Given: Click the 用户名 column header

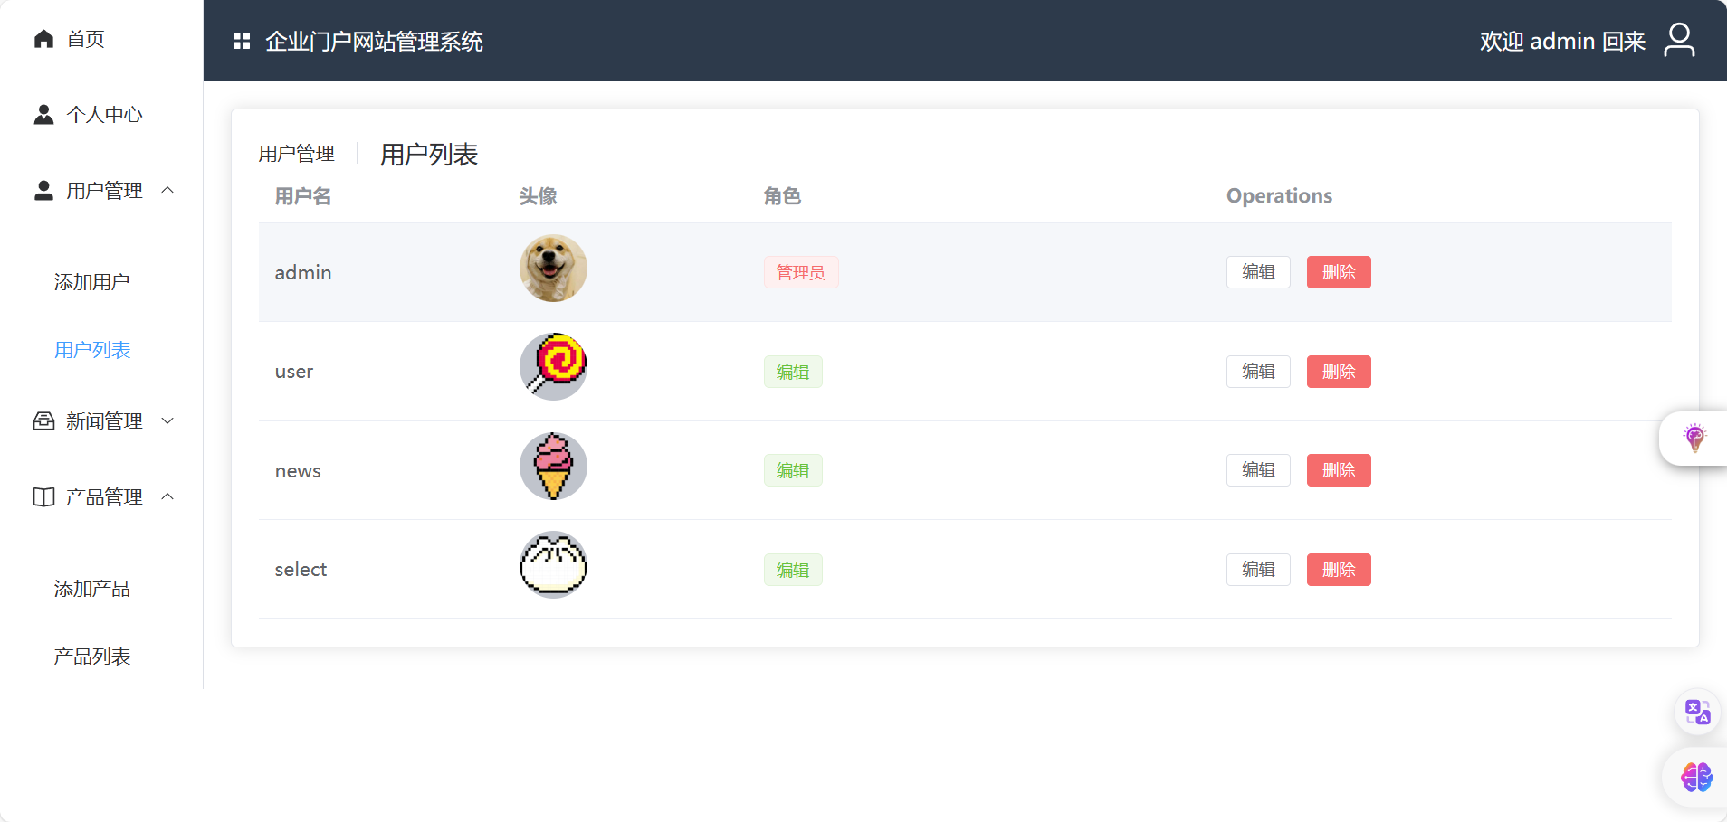Looking at the screenshot, I should point(303,196).
